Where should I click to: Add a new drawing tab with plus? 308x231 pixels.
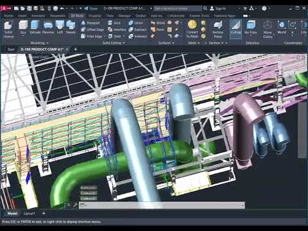point(75,49)
